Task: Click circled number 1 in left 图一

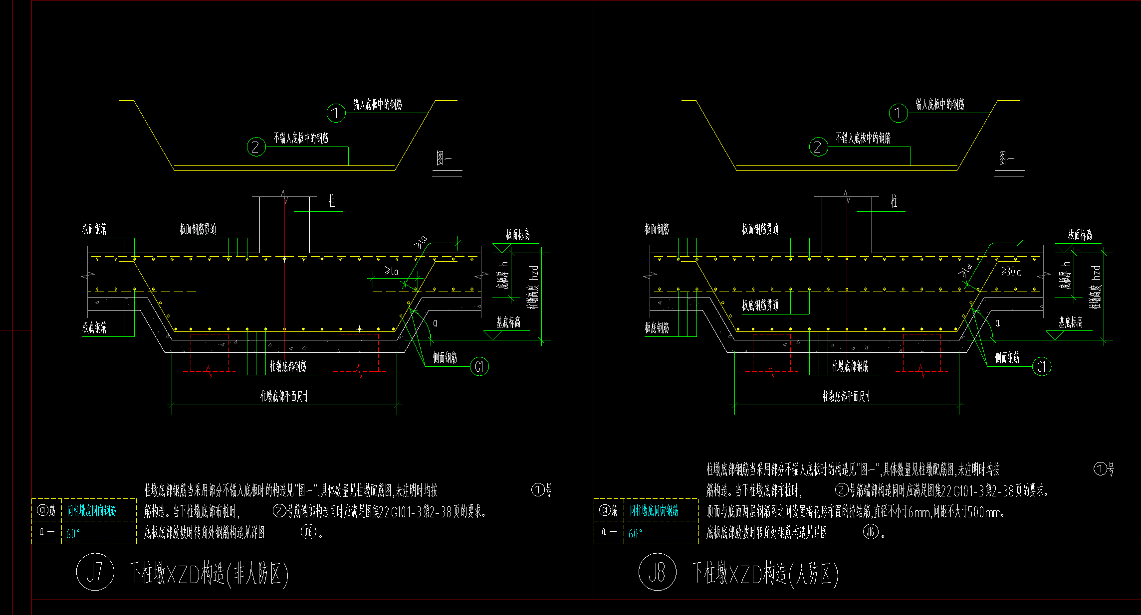Action: point(336,113)
